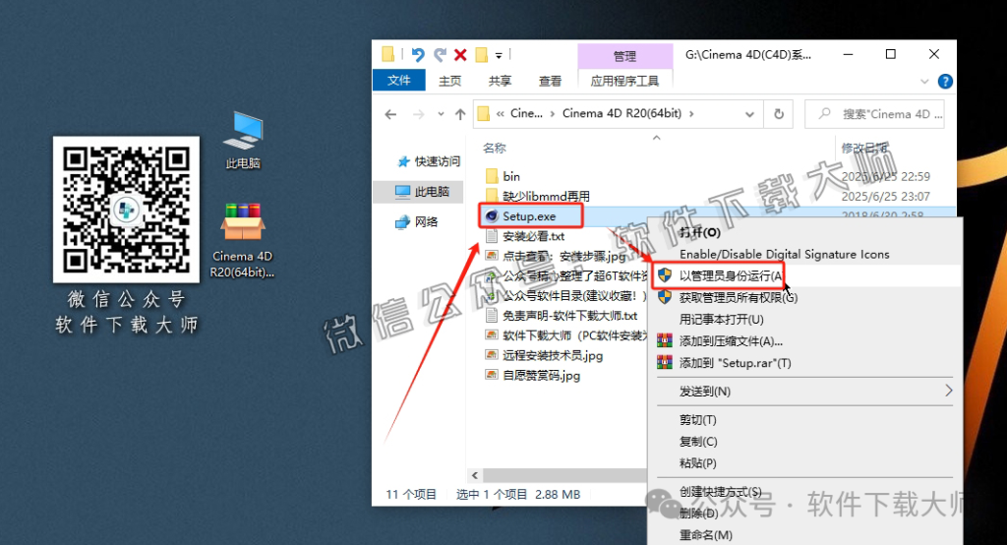Expand the 发送到(N) submenu

804,392
